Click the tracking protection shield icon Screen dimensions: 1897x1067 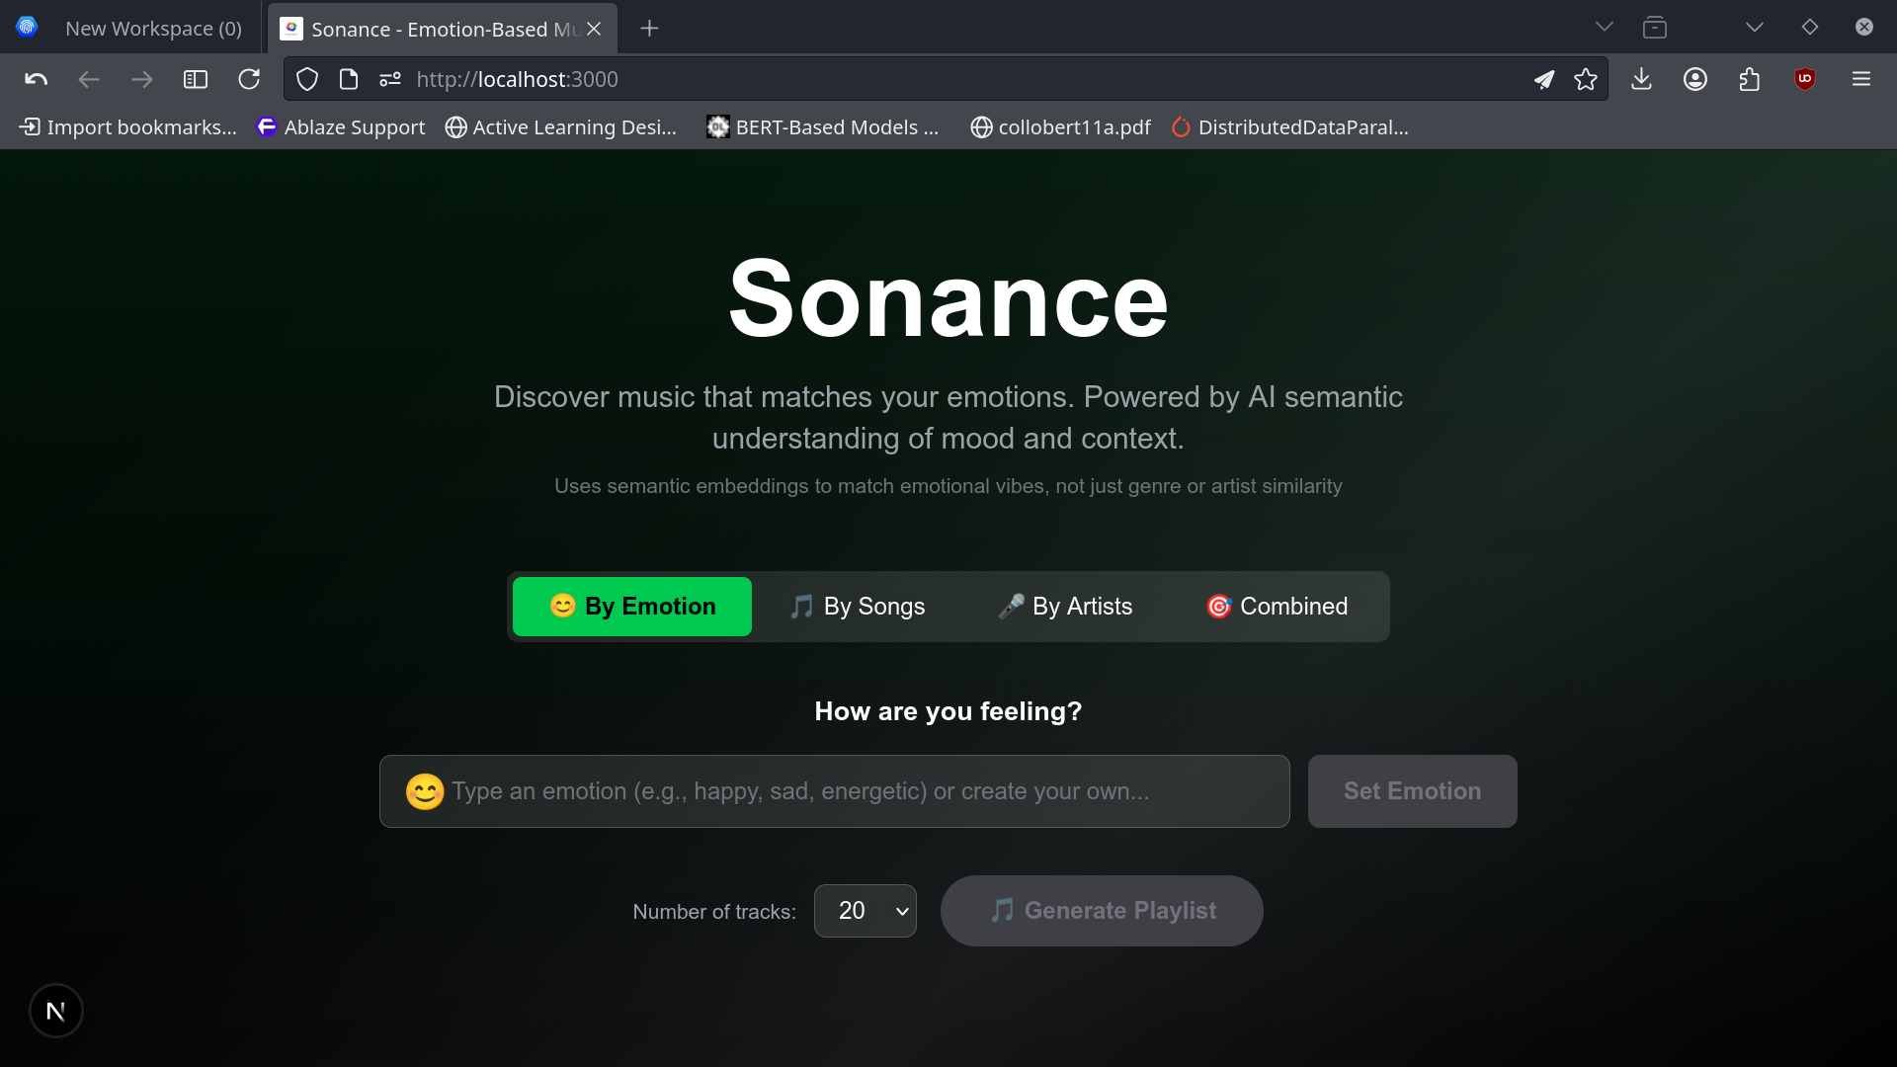point(307,79)
